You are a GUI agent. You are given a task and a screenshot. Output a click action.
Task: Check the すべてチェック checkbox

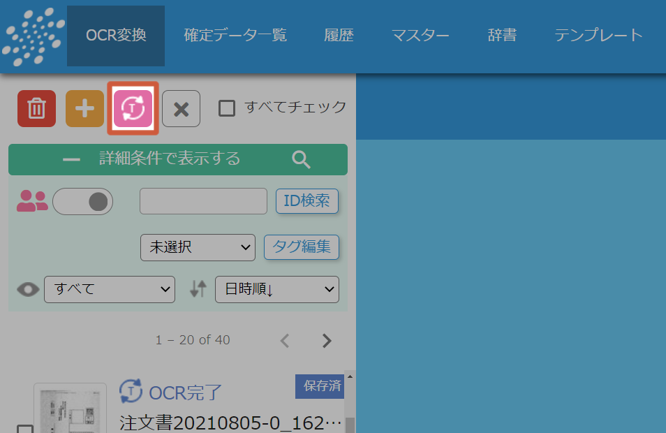(227, 108)
